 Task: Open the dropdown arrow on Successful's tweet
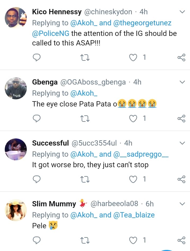182,143
